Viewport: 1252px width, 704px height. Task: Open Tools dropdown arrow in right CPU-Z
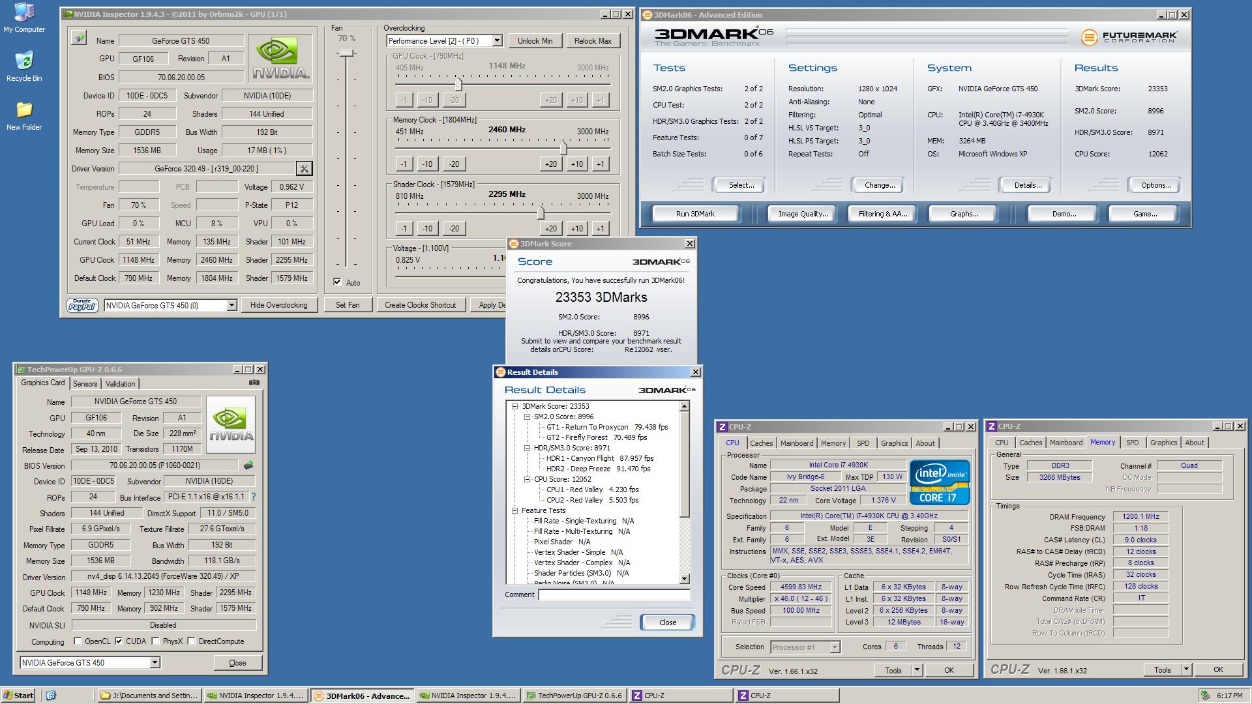tap(1186, 669)
